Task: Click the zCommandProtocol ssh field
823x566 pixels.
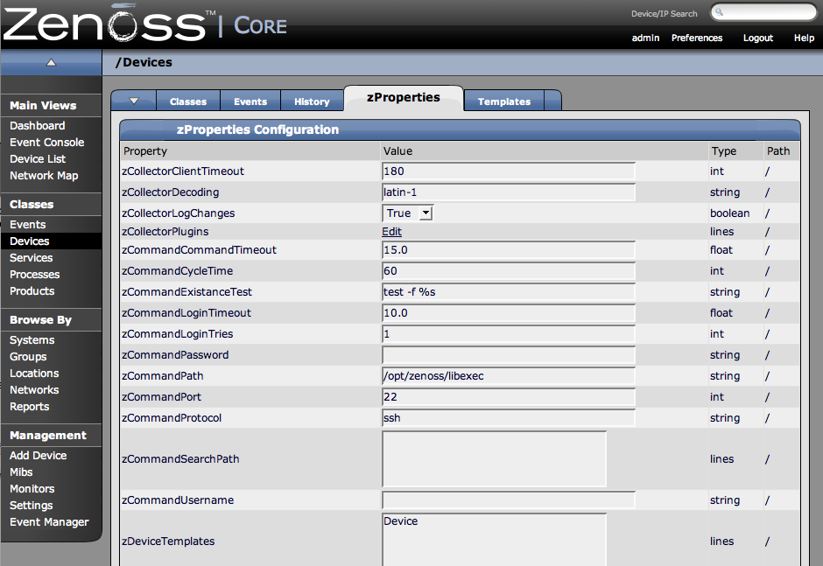Action: [509, 417]
